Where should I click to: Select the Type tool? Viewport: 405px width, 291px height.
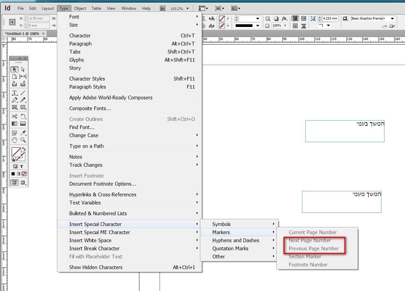click(14, 93)
